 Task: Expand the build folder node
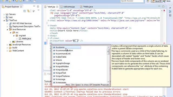7,48
